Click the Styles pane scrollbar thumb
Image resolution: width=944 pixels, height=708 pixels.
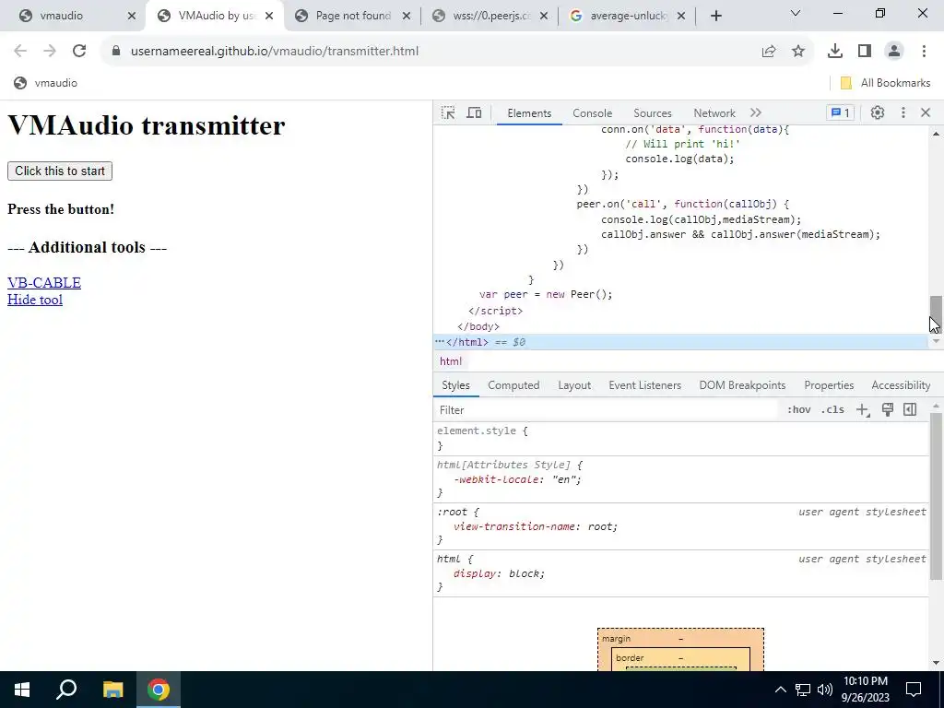point(936,496)
